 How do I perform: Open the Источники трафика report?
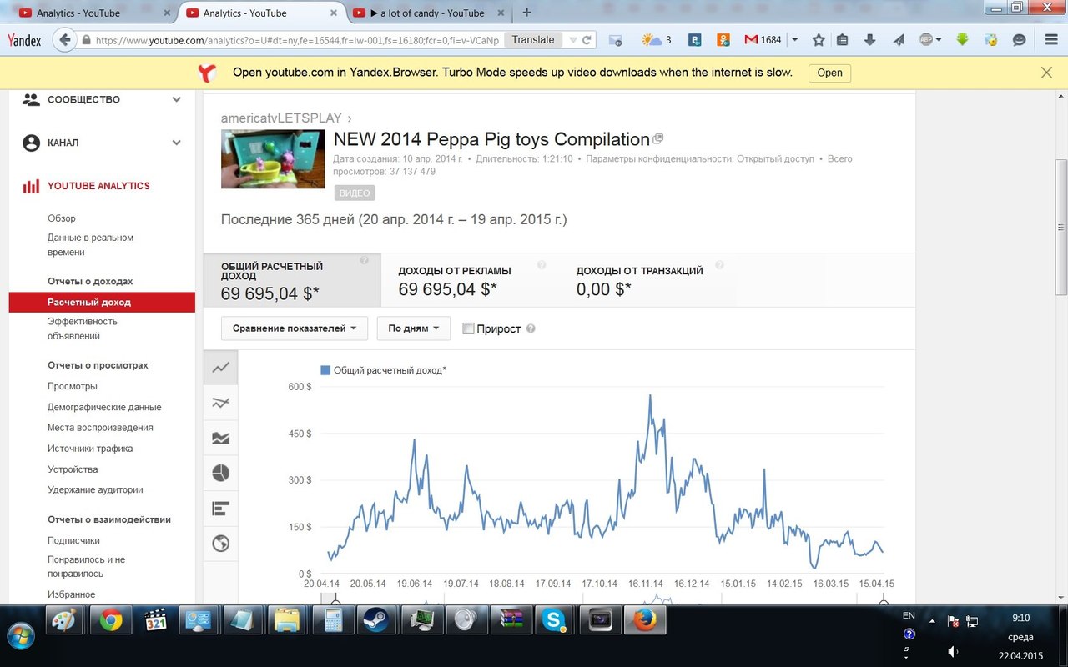pos(90,449)
